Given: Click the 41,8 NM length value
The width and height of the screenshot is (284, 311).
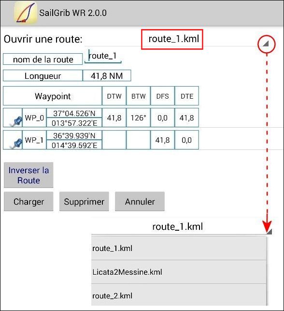Looking at the screenshot, I should [x=107, y=75].
